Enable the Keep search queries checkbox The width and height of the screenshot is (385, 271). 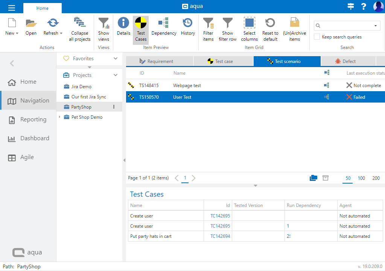click(317, 37)
